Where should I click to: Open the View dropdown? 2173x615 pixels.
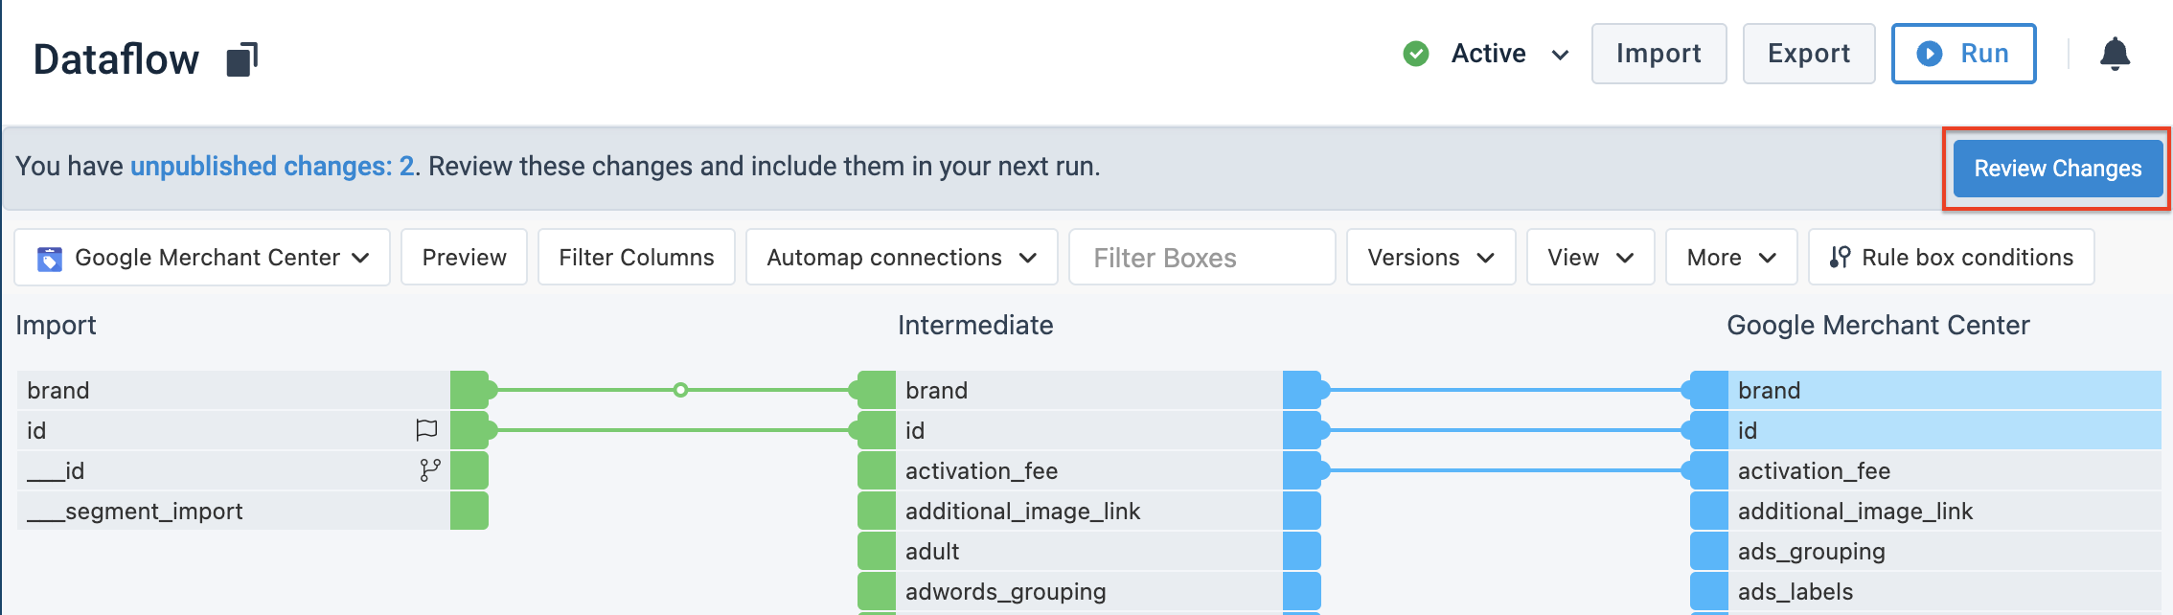tap(1590, 257)
